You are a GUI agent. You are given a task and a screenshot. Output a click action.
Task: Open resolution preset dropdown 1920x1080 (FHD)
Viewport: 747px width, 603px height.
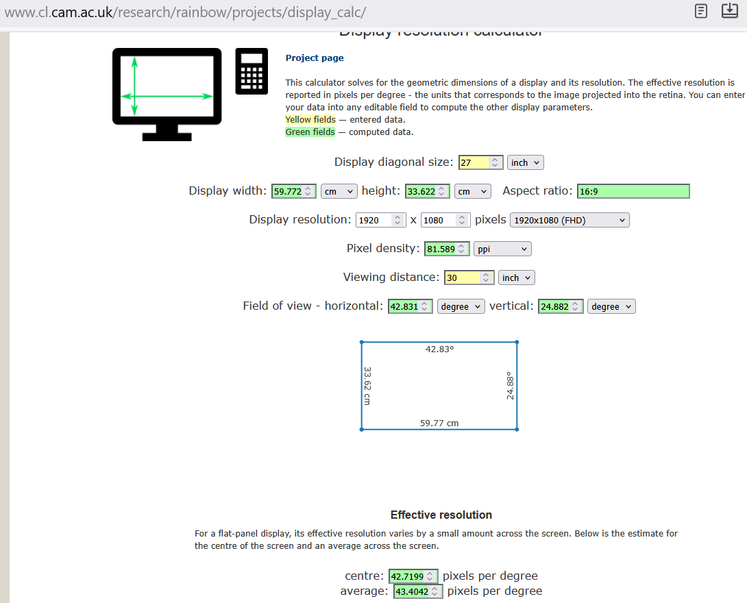point(570,220)
